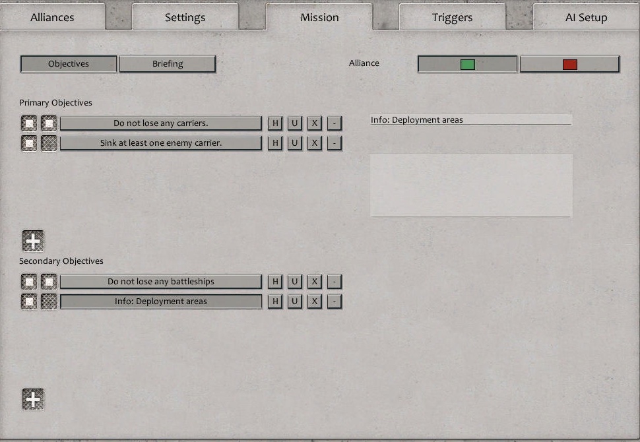Click X for 'Info: Deployment areas' row

(x=315, y=301)
